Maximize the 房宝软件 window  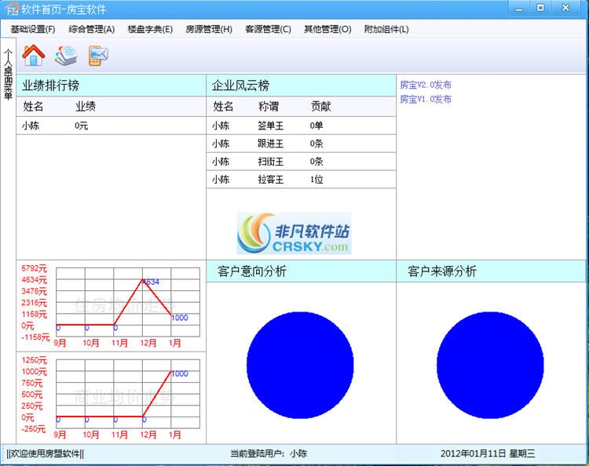coord(540,9)
